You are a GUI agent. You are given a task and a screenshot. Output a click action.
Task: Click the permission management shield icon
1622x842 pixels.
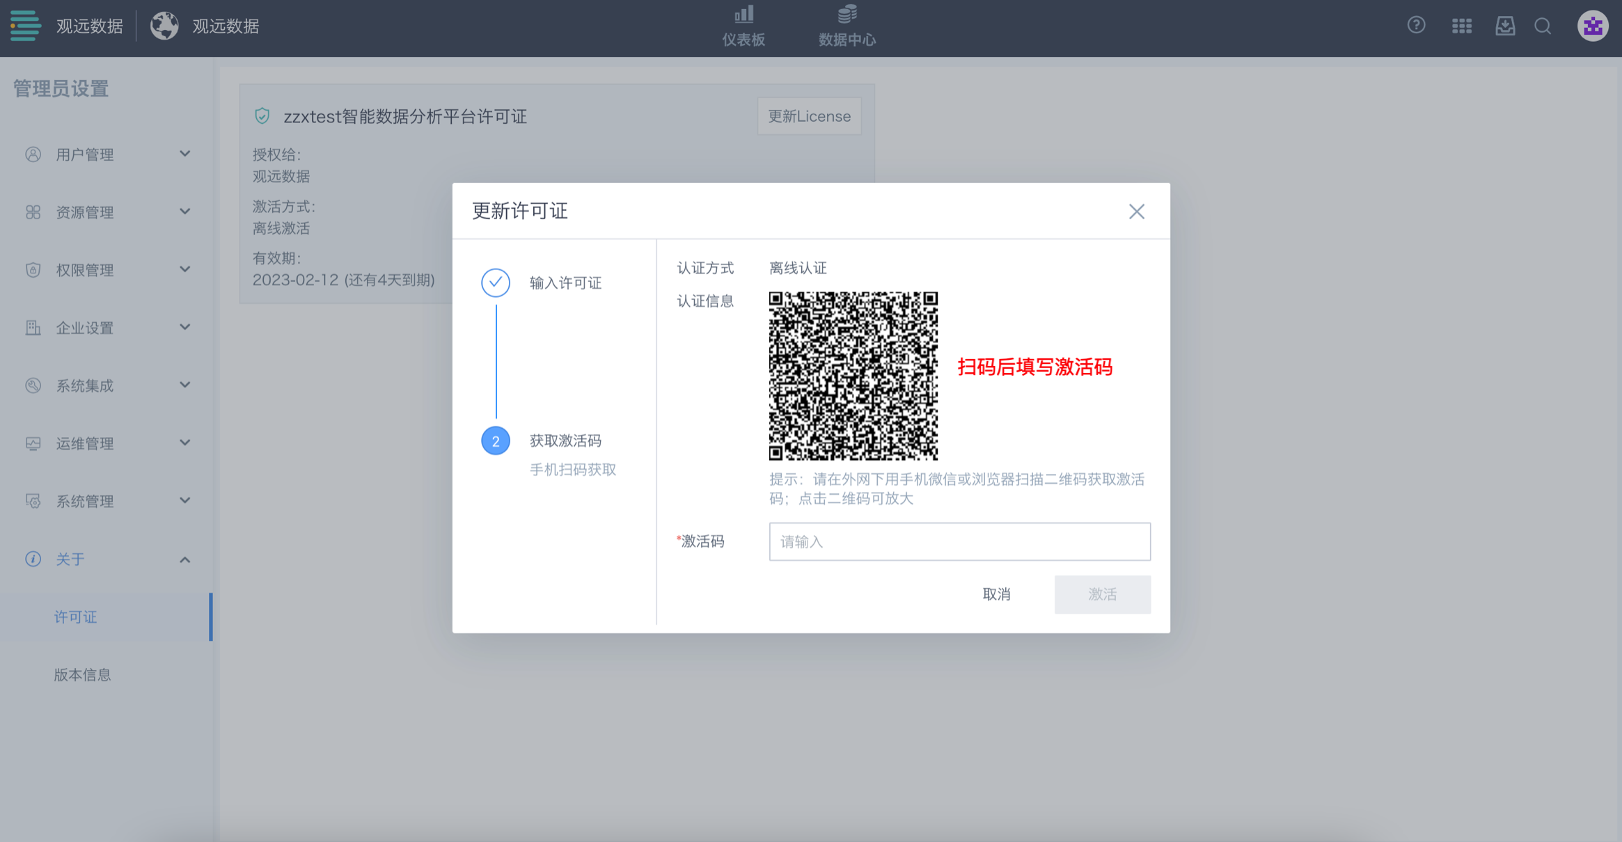coord(33,270)
